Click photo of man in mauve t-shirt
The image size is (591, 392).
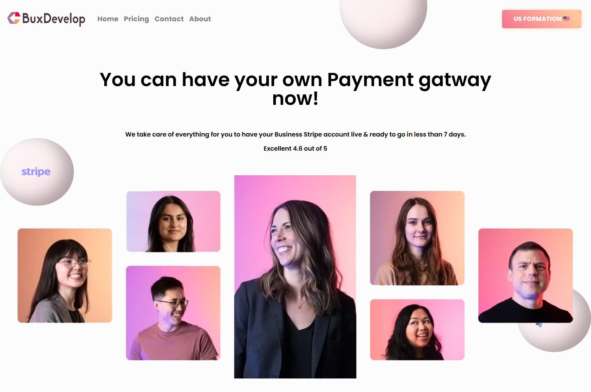[x=173, y=313]
